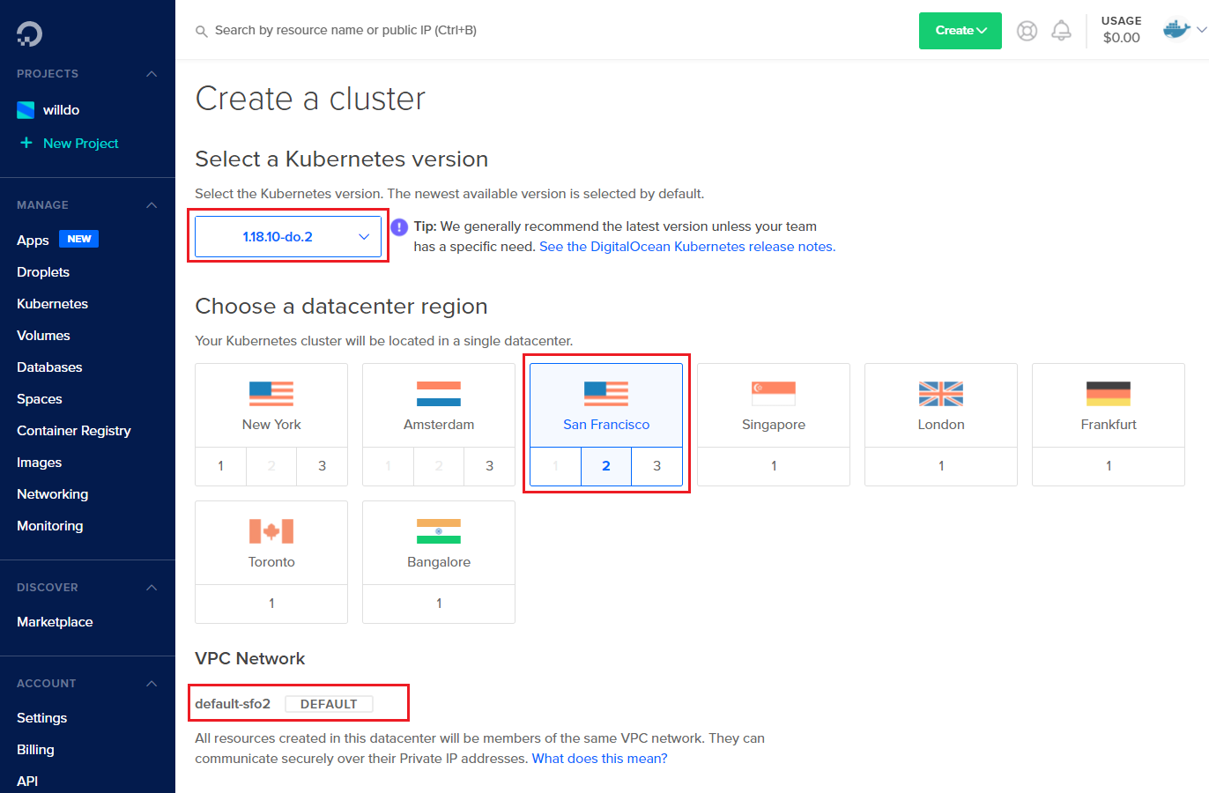Select Singapore datacenter 1
Viewport: 1209px width, 793px height.
pyautogui.click(x=774, y=466)
